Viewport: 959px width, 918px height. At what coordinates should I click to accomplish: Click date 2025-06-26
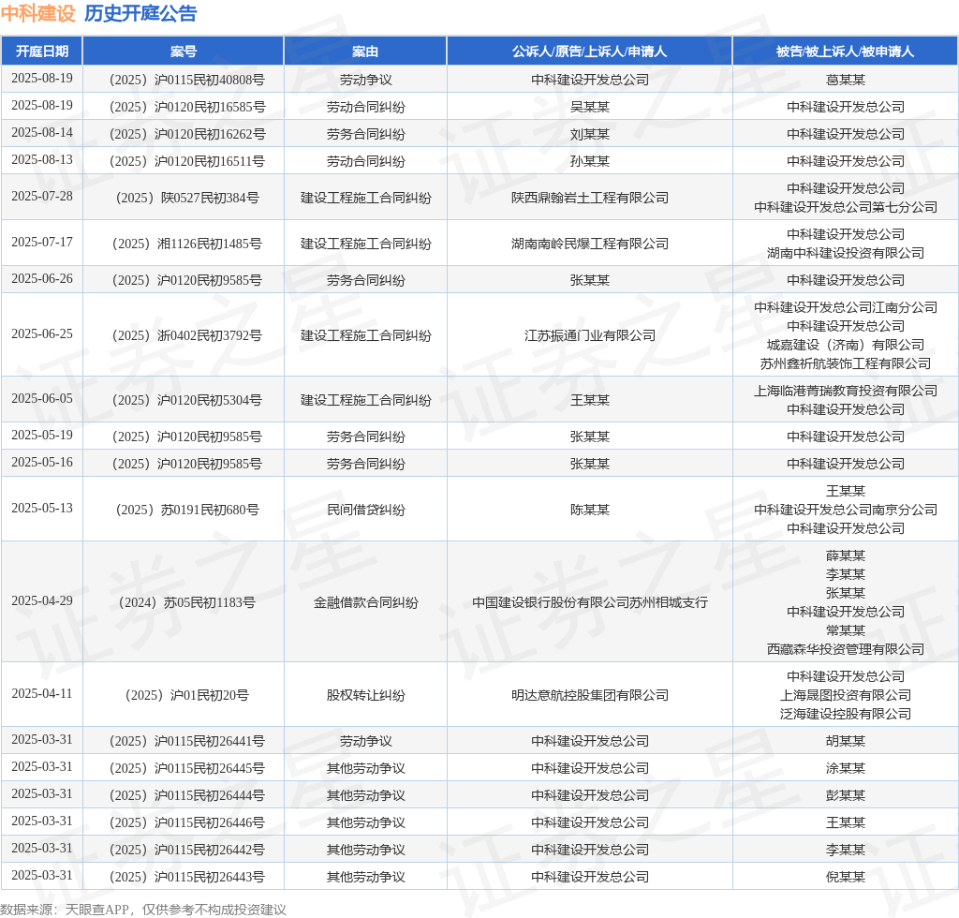pyautogui.click(x=41, y=279)
